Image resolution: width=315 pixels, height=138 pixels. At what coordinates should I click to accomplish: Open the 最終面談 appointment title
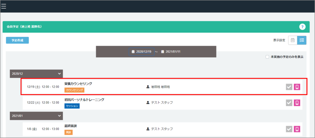tap(71, 126)
